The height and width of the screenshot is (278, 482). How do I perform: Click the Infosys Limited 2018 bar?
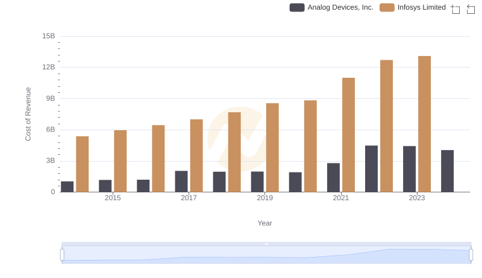[234, 152]
